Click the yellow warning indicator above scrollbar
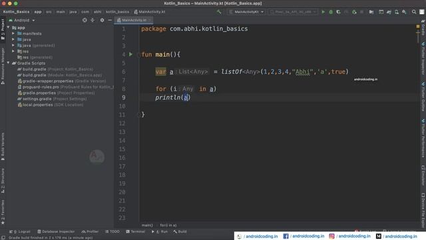426x240 pixels. [418, 27]
